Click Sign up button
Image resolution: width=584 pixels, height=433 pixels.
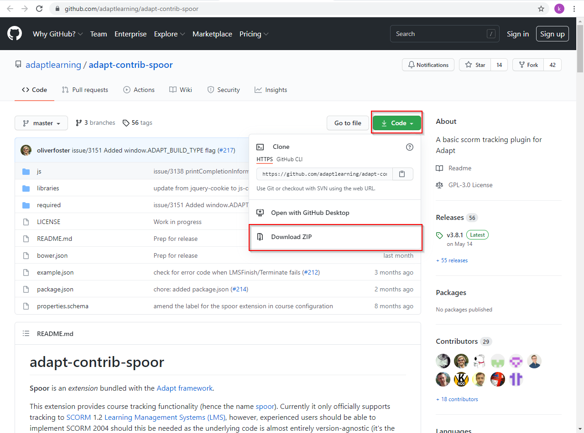553,34
